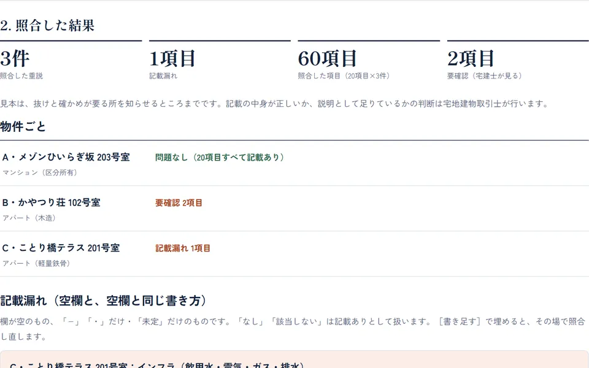
Task: Click 'アパート（軽量鉄骨）' property type
Action: coord(37,264)
